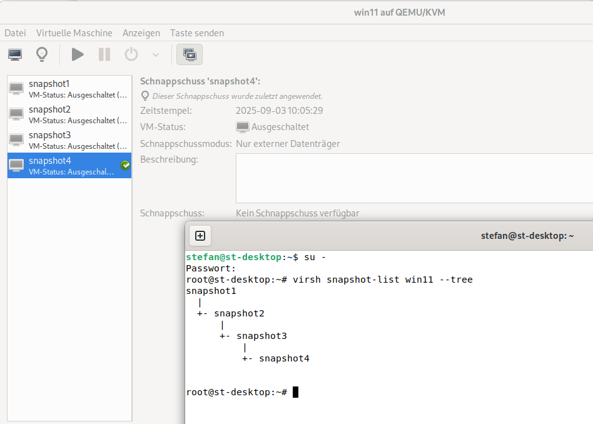Open the Virtuelle Maschine menu
This screenshot has height=424, width=593.
[x=74, y=33]
